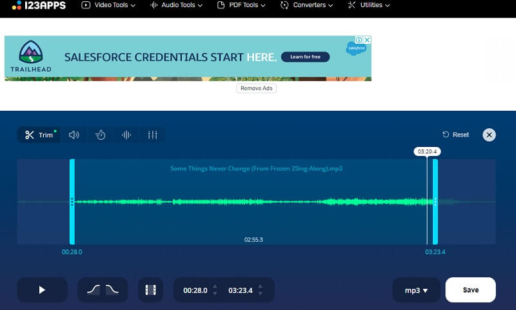Open the mp3 format dropdown
516x310 pixels.
[x=416, y=290]
